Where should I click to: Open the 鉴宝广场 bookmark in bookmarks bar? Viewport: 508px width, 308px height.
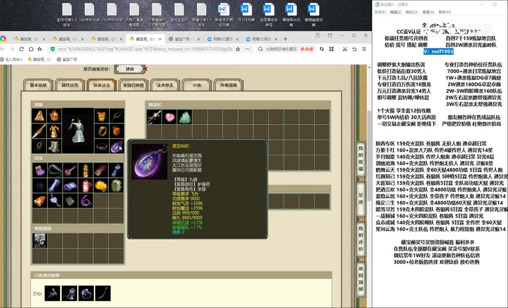[67, 59]
